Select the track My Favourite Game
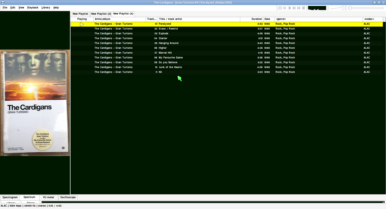Image resolution: width=386 pixels, height=209 pixels. tap(227, 58)
